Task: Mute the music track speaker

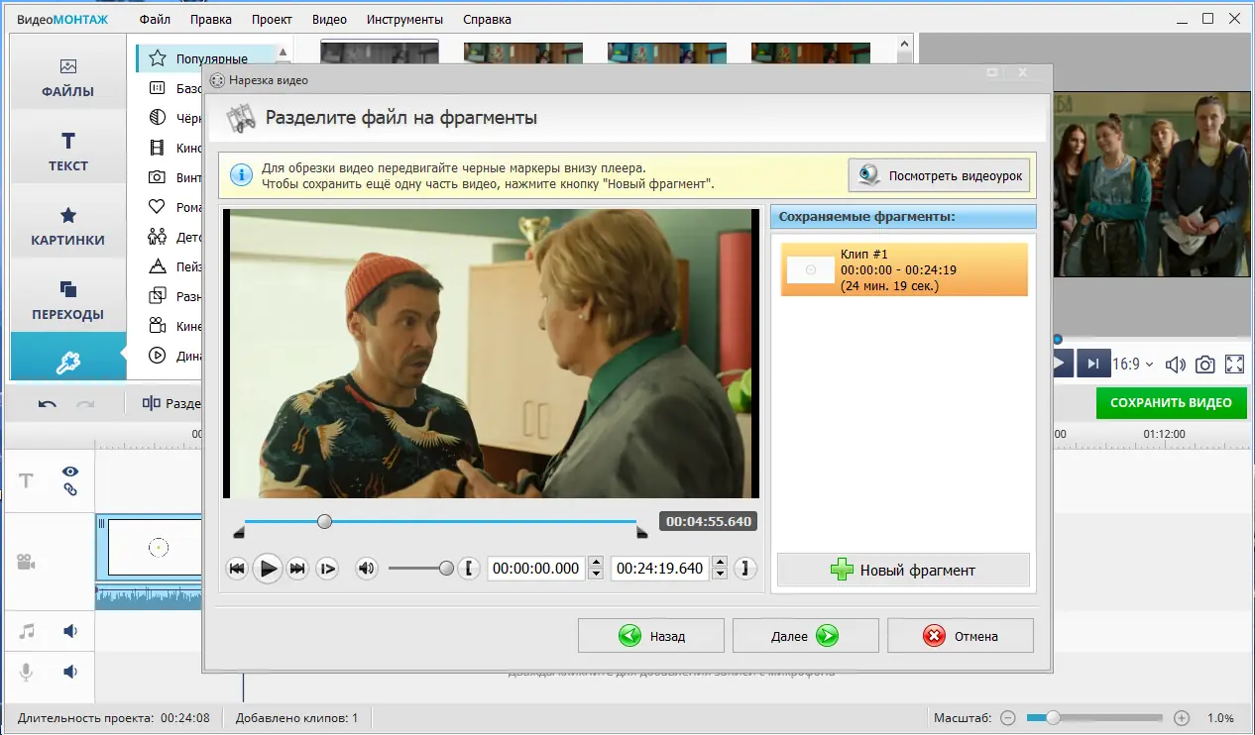Action: point(70,630)
